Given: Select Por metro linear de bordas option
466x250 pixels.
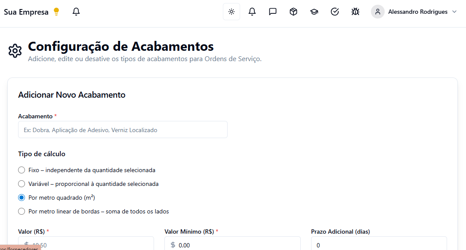Looking at the screenshot, I should [22, 211].
